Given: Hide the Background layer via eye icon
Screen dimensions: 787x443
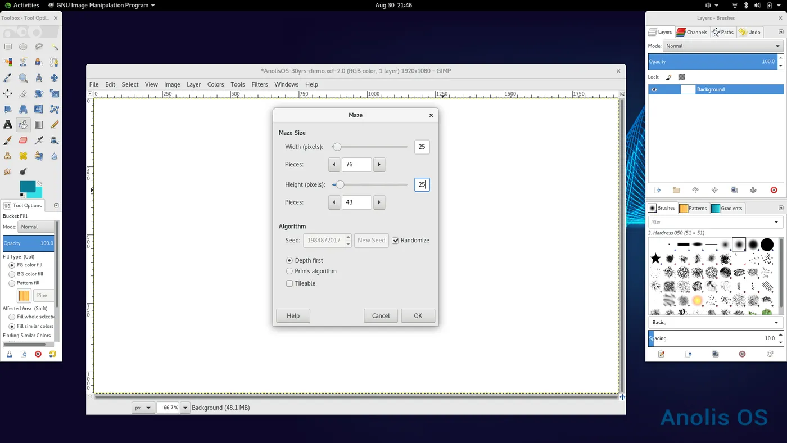Looking at the screenshot, I should [x=654, y=89].
